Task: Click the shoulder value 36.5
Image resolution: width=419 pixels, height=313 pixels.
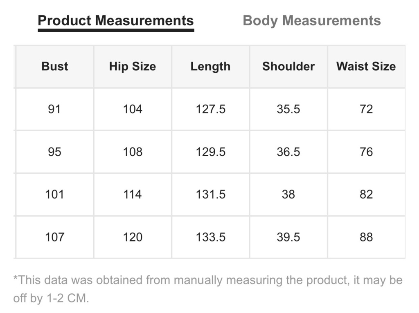Action: tap(288, 152)
